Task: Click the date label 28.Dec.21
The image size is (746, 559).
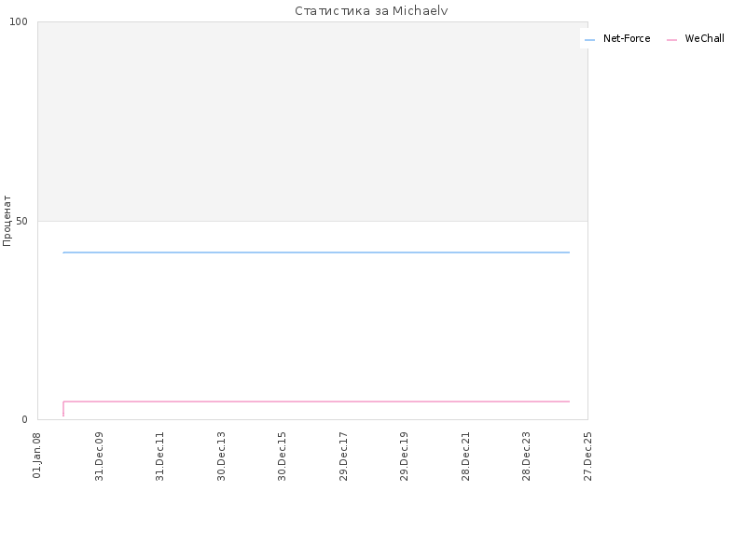Action: point(465,457)
